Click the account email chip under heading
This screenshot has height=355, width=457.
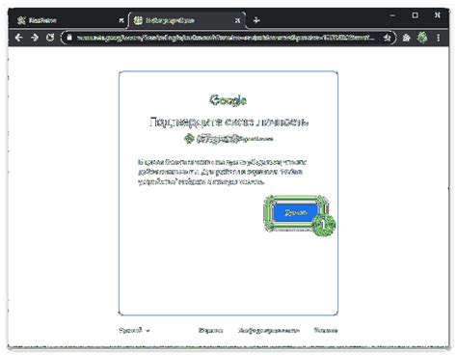click(228, 139)
